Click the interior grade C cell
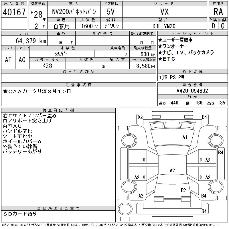229x229 pixels. 223,26
